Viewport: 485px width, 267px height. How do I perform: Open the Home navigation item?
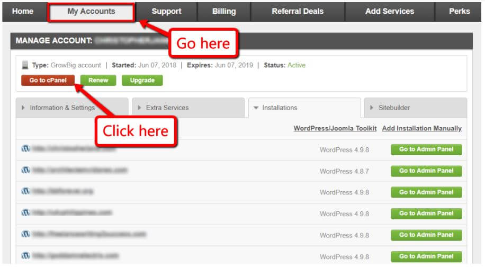[23, 12]
